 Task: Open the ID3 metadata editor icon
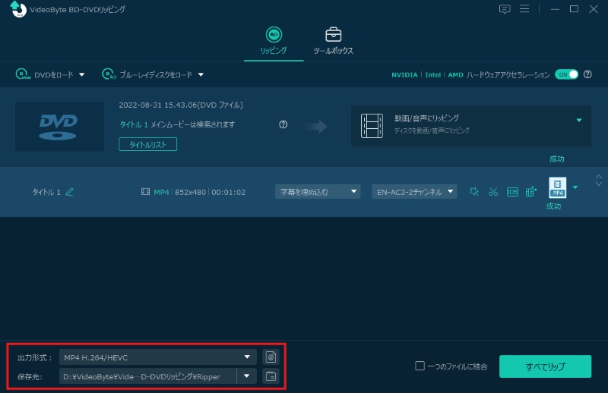pyautogui.click(x=512, y=192)
